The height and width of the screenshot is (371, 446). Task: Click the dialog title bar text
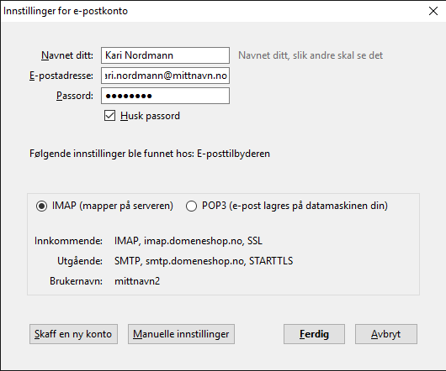pos(66,11)
